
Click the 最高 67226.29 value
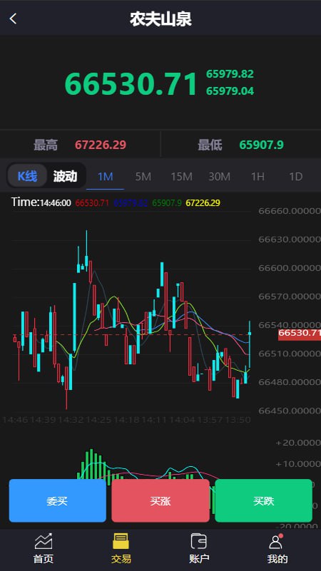pos(101,145)
